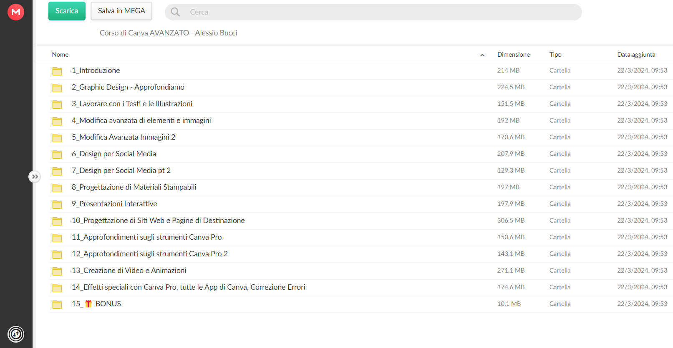Select folder icon of 8_Progettazione di Materiali Stampabili
The height and width of the screenshot is (348, 673).
[x=57, y=188]
